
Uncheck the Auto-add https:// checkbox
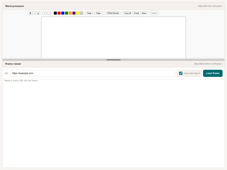tap(181, 73)
